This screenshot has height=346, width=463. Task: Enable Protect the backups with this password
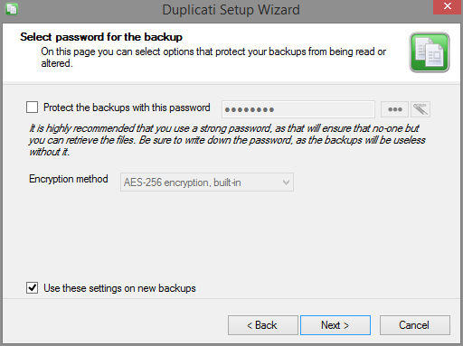[32, 108]
